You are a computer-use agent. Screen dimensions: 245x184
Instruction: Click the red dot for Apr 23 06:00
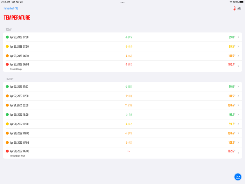click(7, 64)
